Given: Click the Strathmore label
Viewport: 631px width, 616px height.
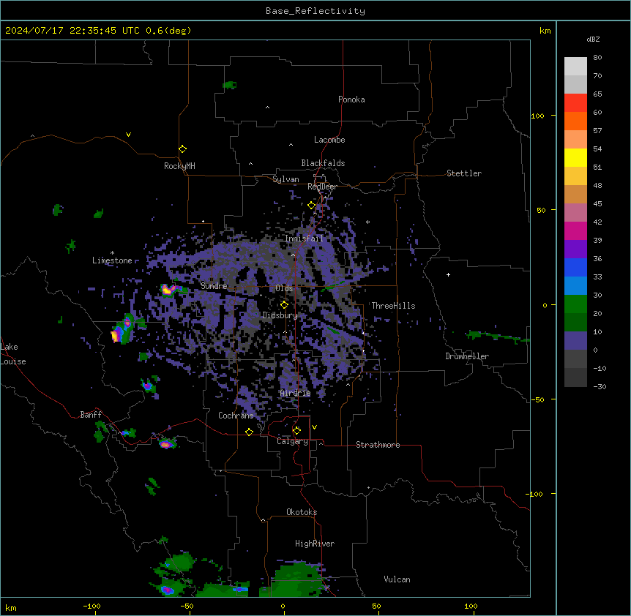Looking at the screenshot, I should (x=378, y=445).
